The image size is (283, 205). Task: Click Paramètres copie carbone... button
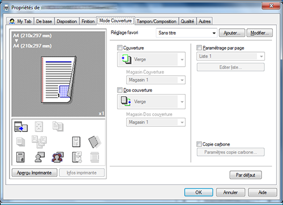(x=230, y=152)
